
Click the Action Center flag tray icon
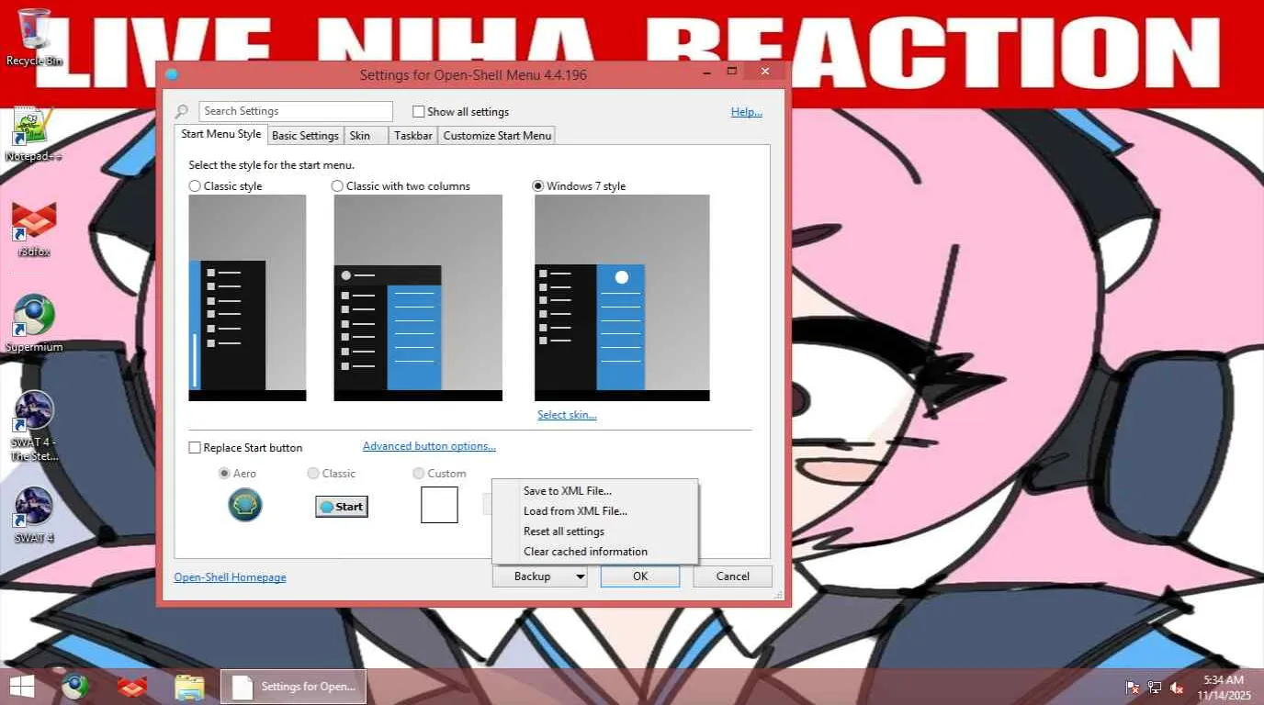click(x=1133, y=687)
